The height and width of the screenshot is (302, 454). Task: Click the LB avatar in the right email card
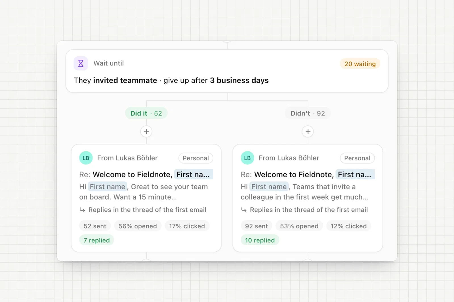(247, 158)
